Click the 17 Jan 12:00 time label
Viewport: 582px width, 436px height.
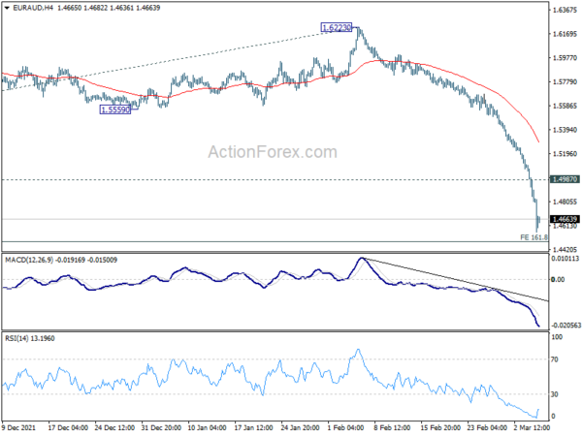pyautogui.click(x=254, y=427)
